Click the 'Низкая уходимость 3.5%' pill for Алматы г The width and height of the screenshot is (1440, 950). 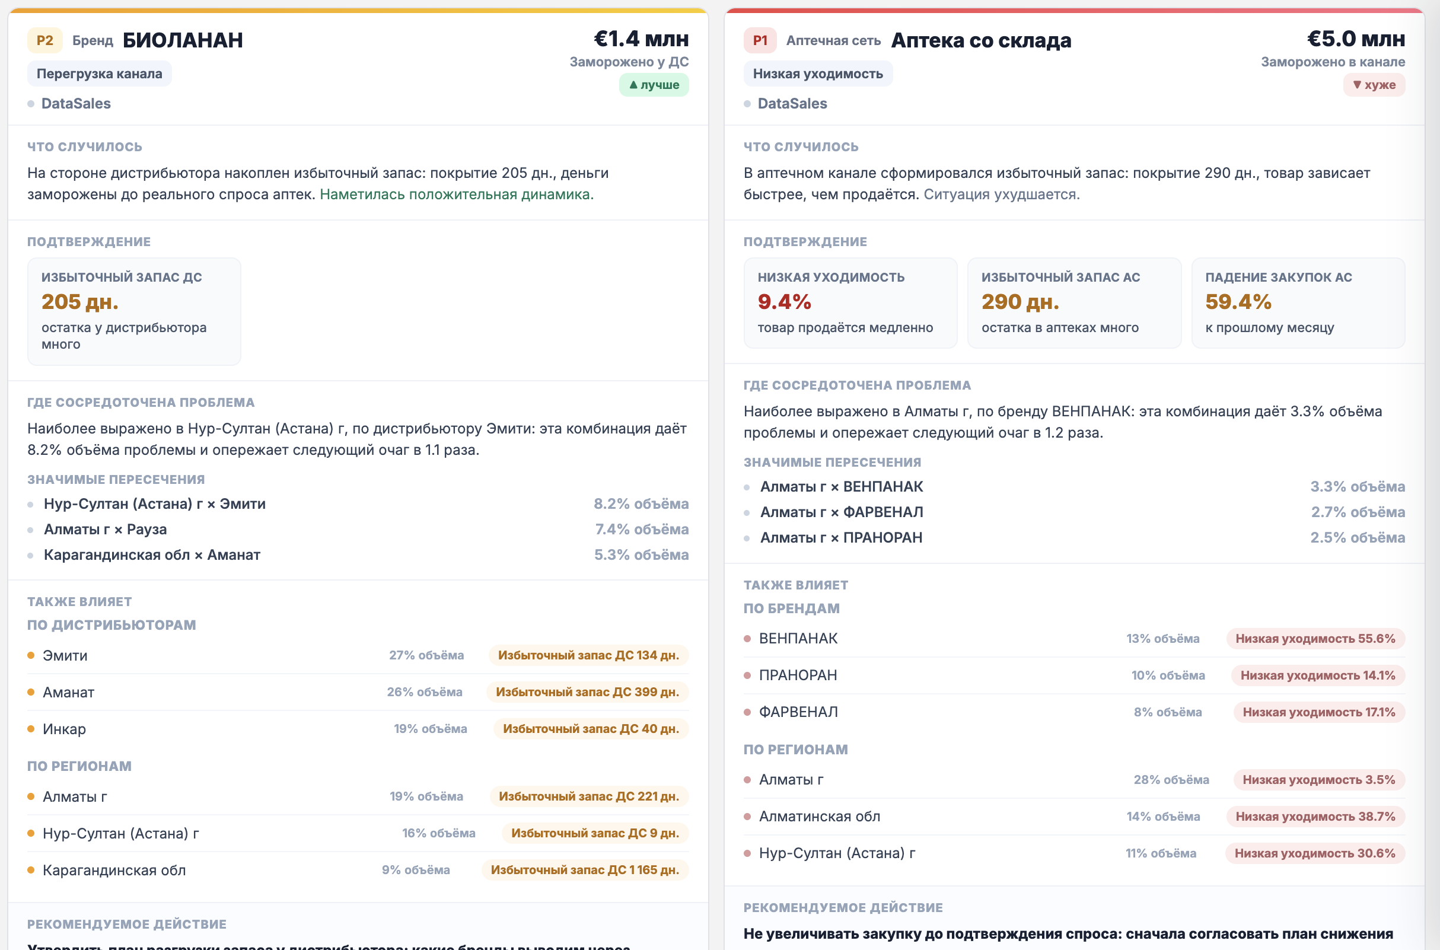click(x=1319, y=780)
